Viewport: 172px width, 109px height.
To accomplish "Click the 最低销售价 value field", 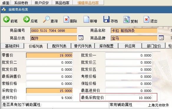I will pyautogui.click(x=49, y=77).
